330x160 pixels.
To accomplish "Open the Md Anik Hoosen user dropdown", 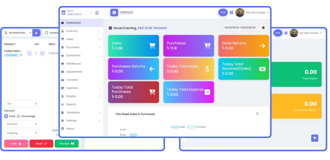I will click(257, 12).
